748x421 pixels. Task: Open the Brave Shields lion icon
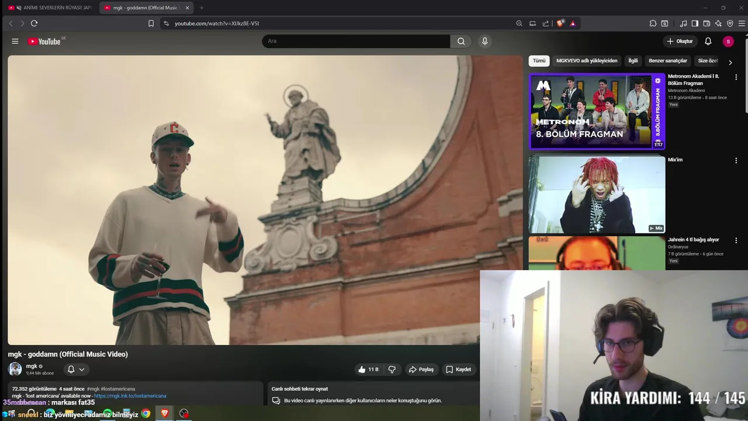click(x=560, y=23)
